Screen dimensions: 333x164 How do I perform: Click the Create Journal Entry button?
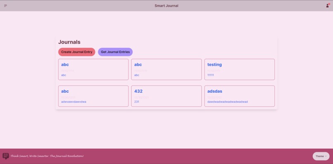tap(77, 52)
